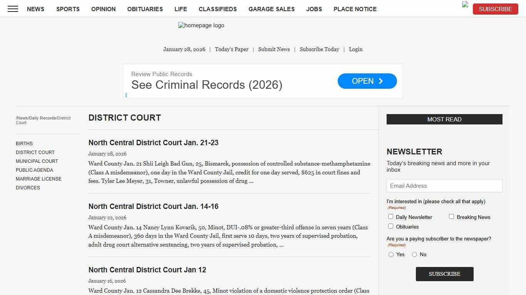Enable the Breaking News checkbox
The image size is (526, 295).
click(x=451, y=216)
